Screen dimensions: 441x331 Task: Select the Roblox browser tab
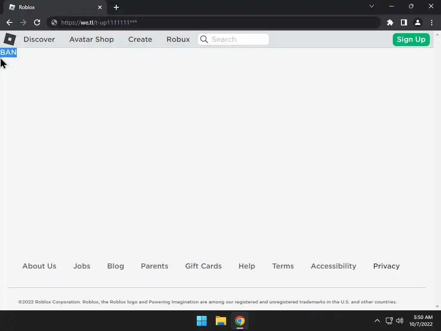[x=55, y=7]
